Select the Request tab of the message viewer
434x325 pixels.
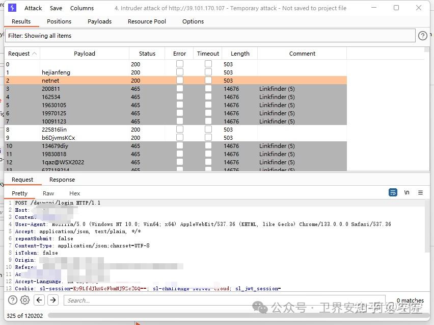point(22,180)
